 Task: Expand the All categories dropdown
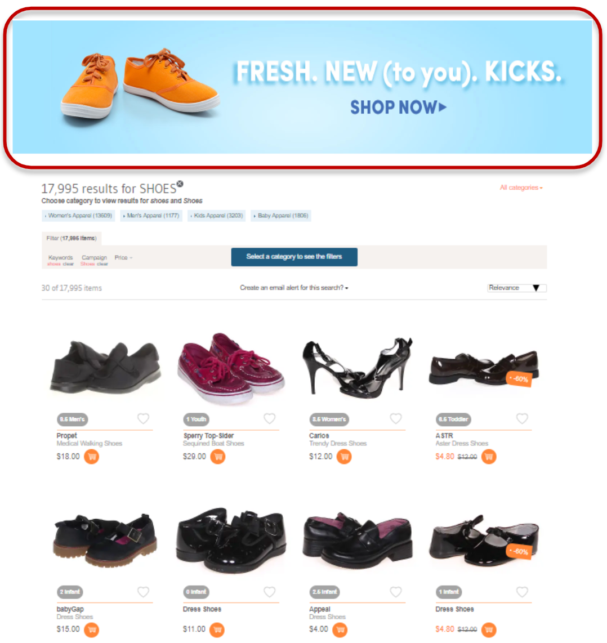coord(521,188)
